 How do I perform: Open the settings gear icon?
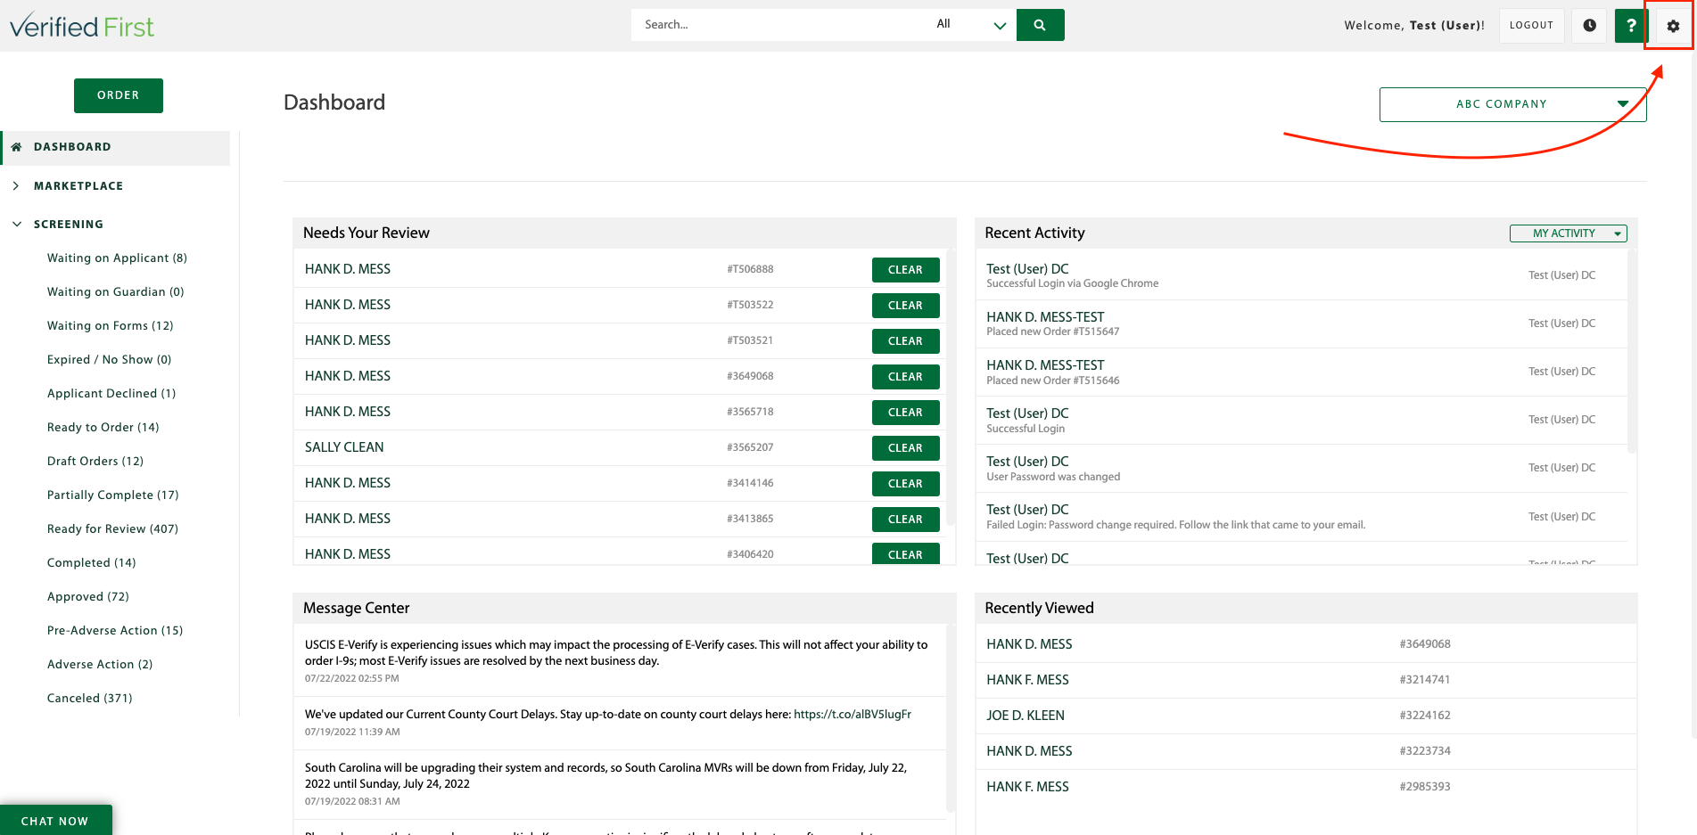(1673, 26)
